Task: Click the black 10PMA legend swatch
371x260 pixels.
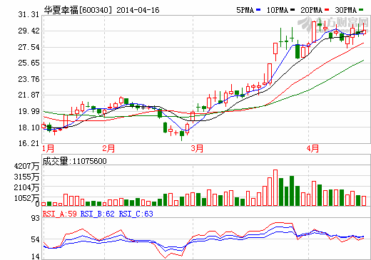Action: (293, 10)
